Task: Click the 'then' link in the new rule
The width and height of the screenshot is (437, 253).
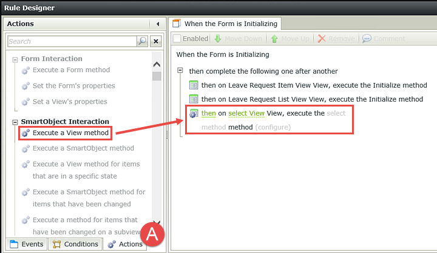Action: [x=208, y=113]
